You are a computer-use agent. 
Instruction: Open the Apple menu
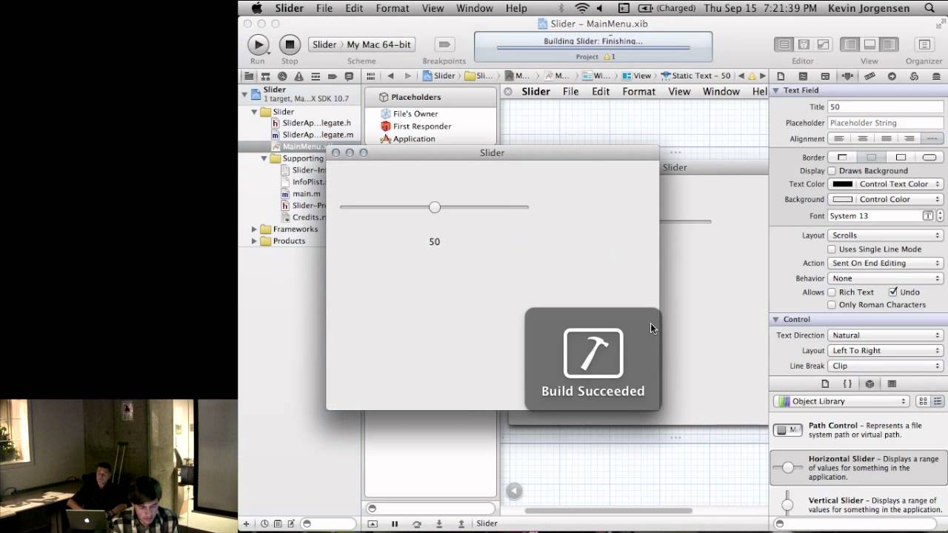point(257,8)
